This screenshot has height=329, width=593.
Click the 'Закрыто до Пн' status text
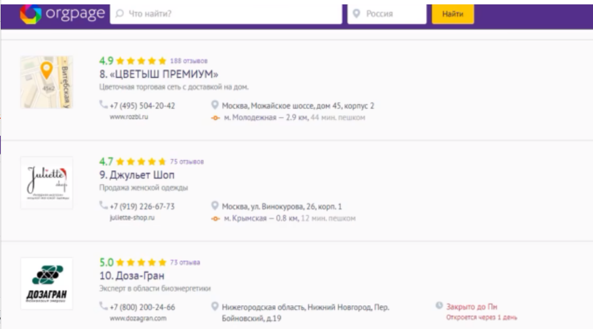(472, 306)
